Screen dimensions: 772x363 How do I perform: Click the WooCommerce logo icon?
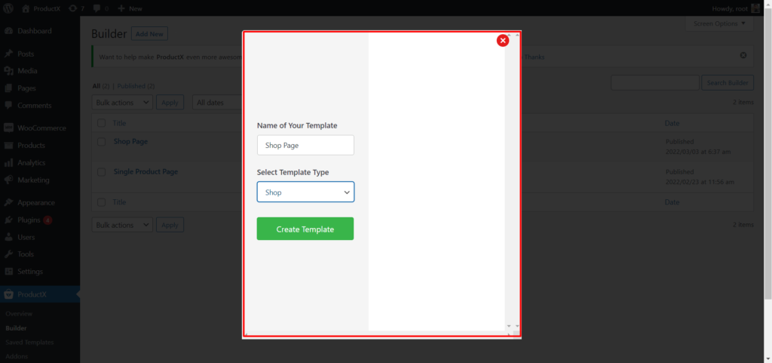[x=8, y=128]
